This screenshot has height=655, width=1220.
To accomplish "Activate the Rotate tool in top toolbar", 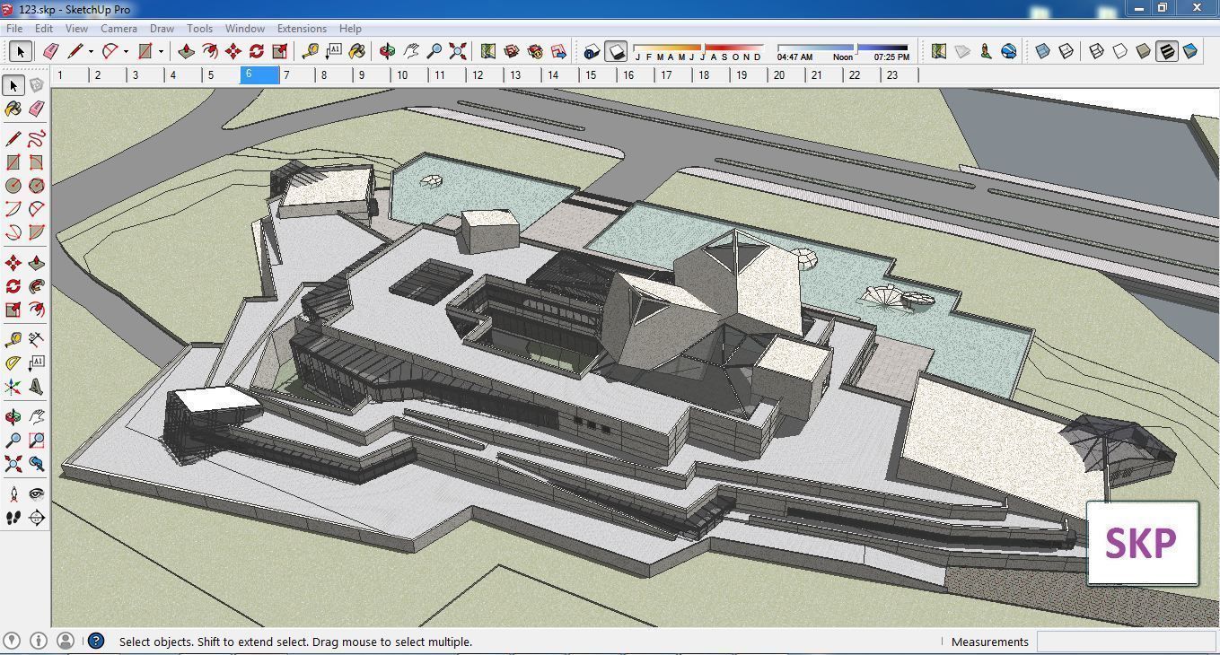I will pos(257,51).
